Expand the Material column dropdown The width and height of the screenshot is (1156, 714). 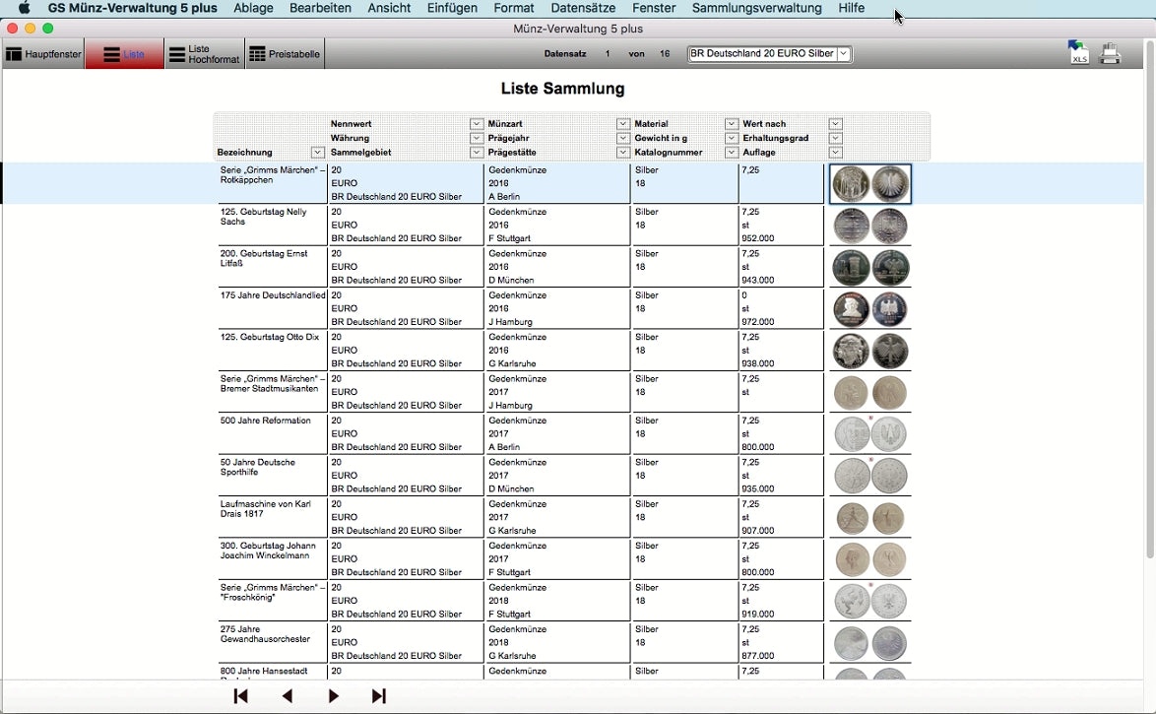pyautogui.click(x=732, y=124)
